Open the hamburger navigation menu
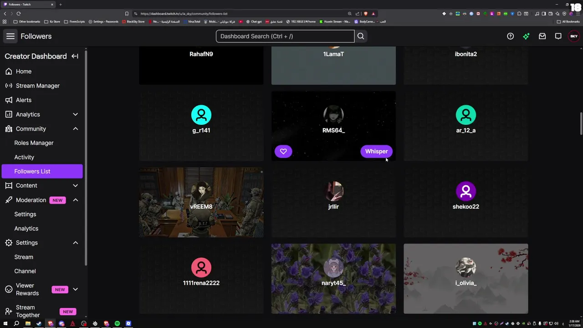The width and height of the screenshot is (583, 328). (x=10, y=36)
